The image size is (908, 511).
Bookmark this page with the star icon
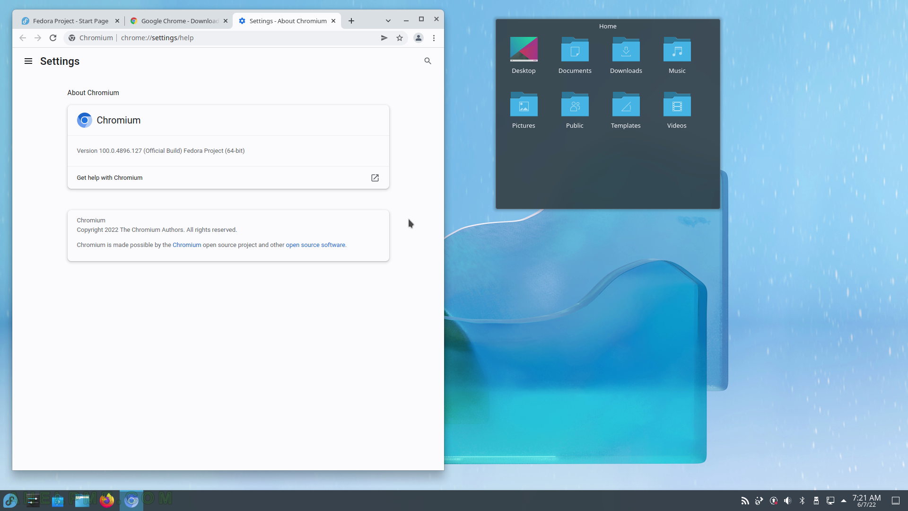pyautogui.click(x=400, y=38)
